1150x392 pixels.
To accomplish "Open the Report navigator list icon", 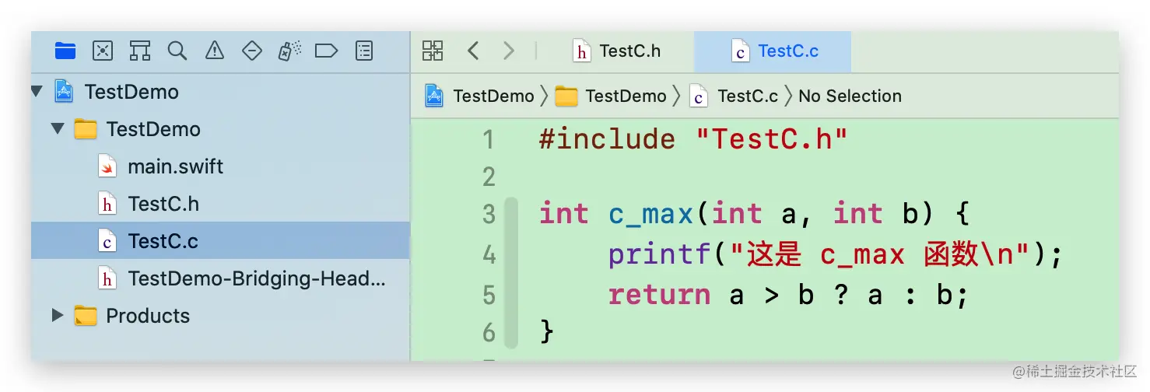I will [363, 51].
